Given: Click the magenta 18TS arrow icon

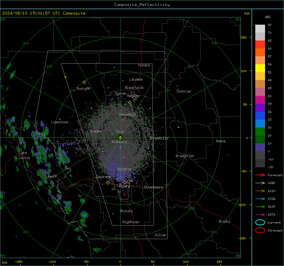Looking at the screenshot, I should [x=260, y=215].
